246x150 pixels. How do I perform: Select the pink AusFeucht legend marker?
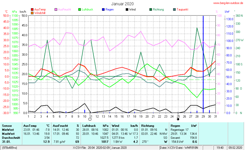click(x=56, y=10)
